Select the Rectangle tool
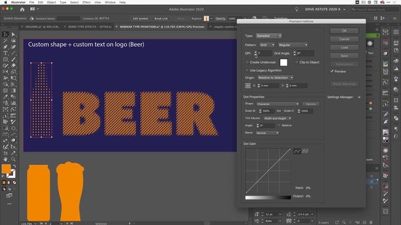Viewport: 401px width, 225px height. click(x=6, y=59)
